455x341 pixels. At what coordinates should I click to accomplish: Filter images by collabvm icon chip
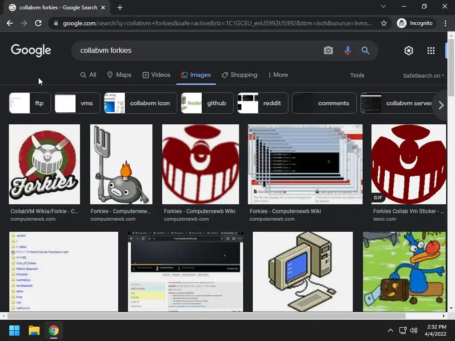coord(140,103)
